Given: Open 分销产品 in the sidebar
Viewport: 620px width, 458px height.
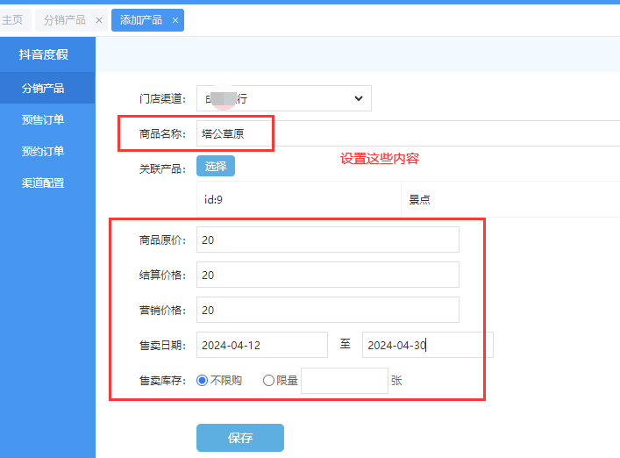Looking at the screenshot, I should (x=43, y=88).
